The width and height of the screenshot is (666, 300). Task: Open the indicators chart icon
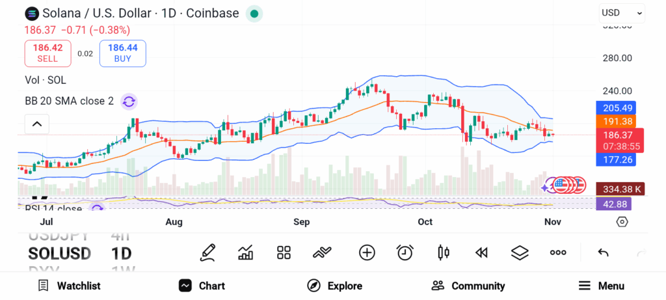pyautogui.click(x=246, y=252)
